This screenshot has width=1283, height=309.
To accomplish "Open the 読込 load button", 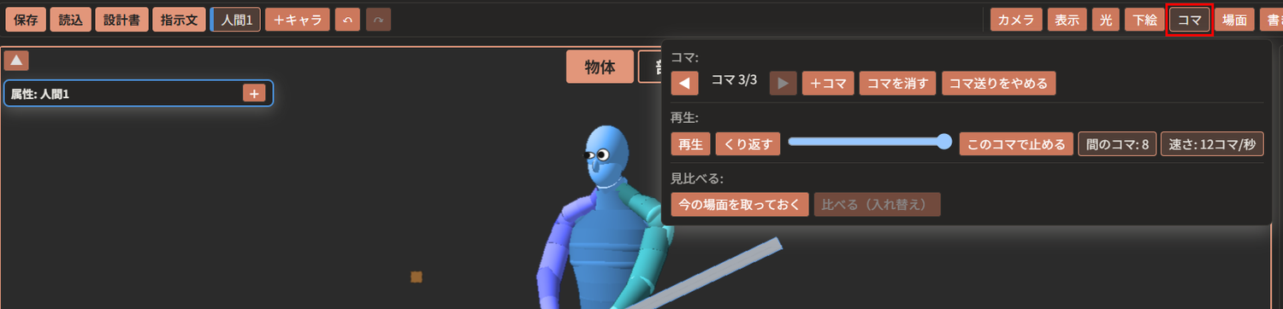I will [71, 20].
